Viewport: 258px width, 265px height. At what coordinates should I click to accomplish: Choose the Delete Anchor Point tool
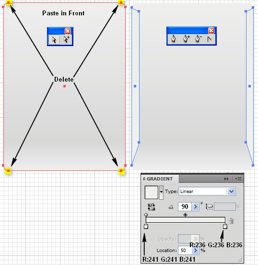(x=198, y=39)
